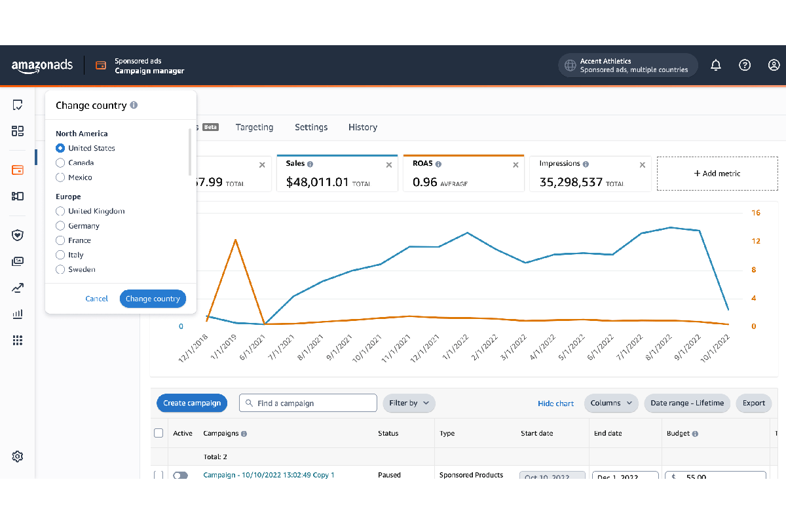The image size is (786, 524).
Task: Switch to the Targeting tab
Action: (x=255, y=127)
